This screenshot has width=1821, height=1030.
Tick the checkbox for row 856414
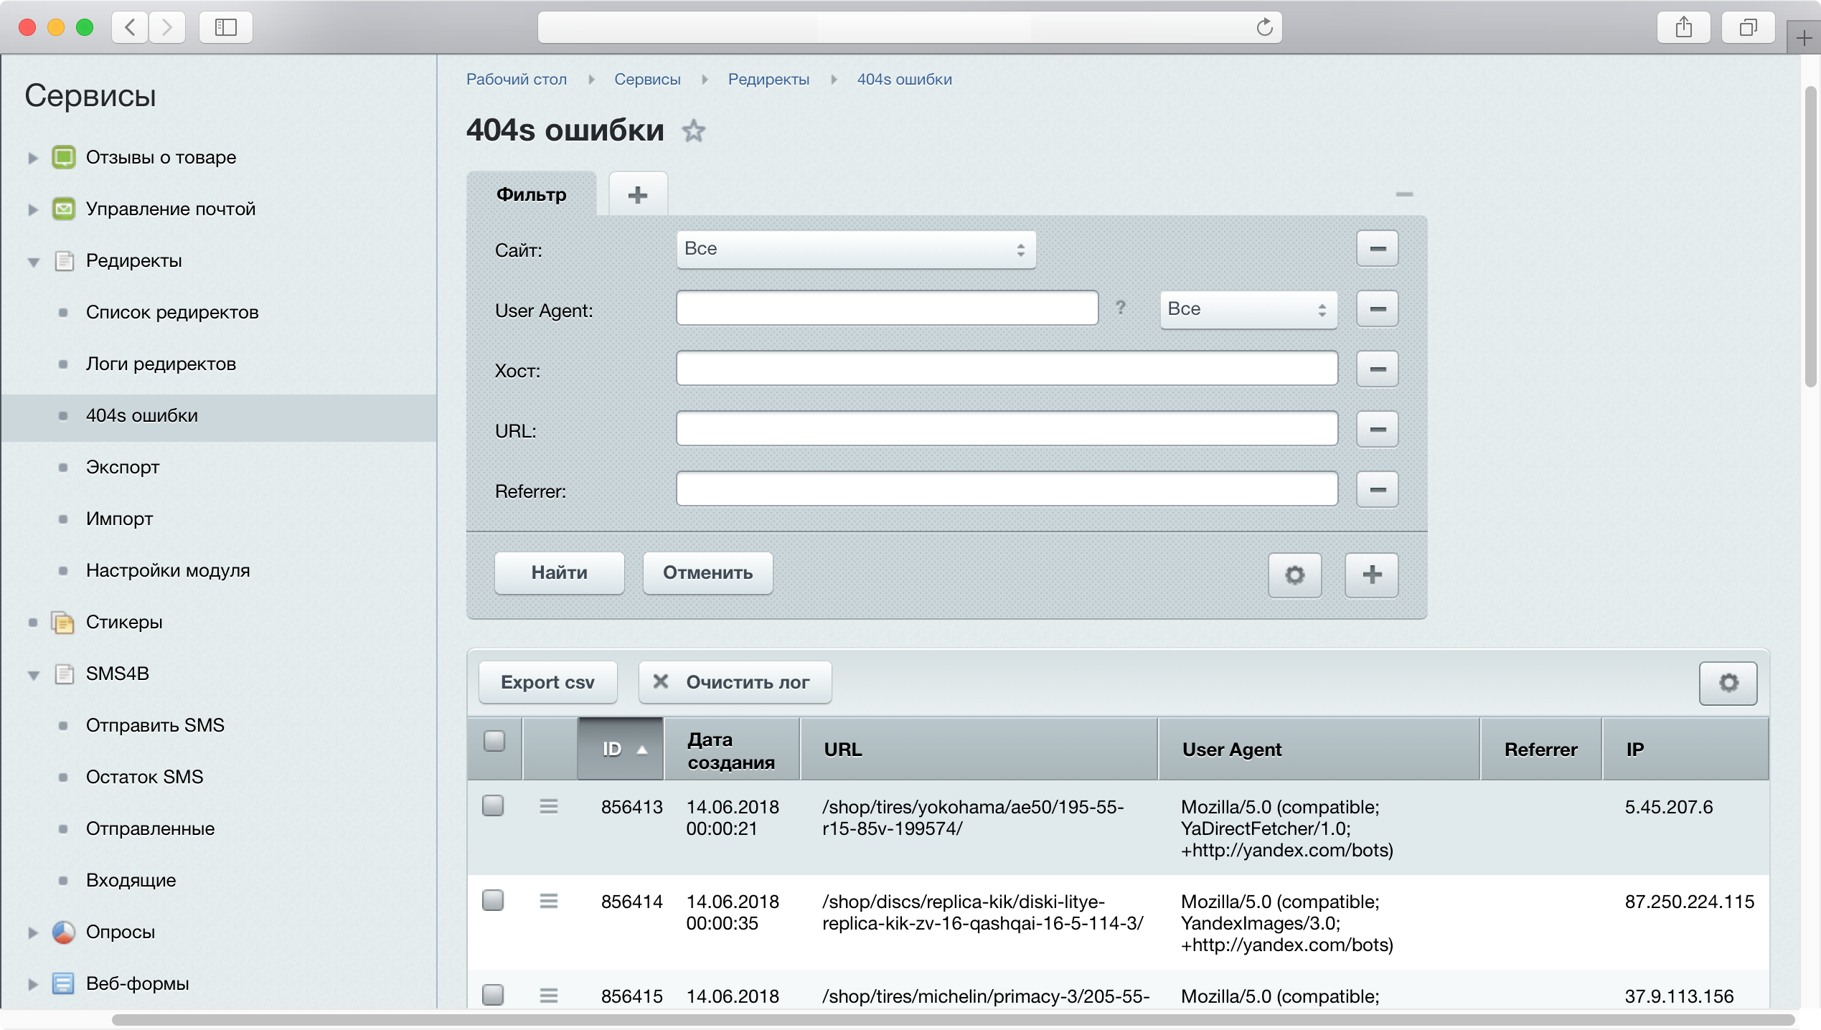(x=493, y=900)
